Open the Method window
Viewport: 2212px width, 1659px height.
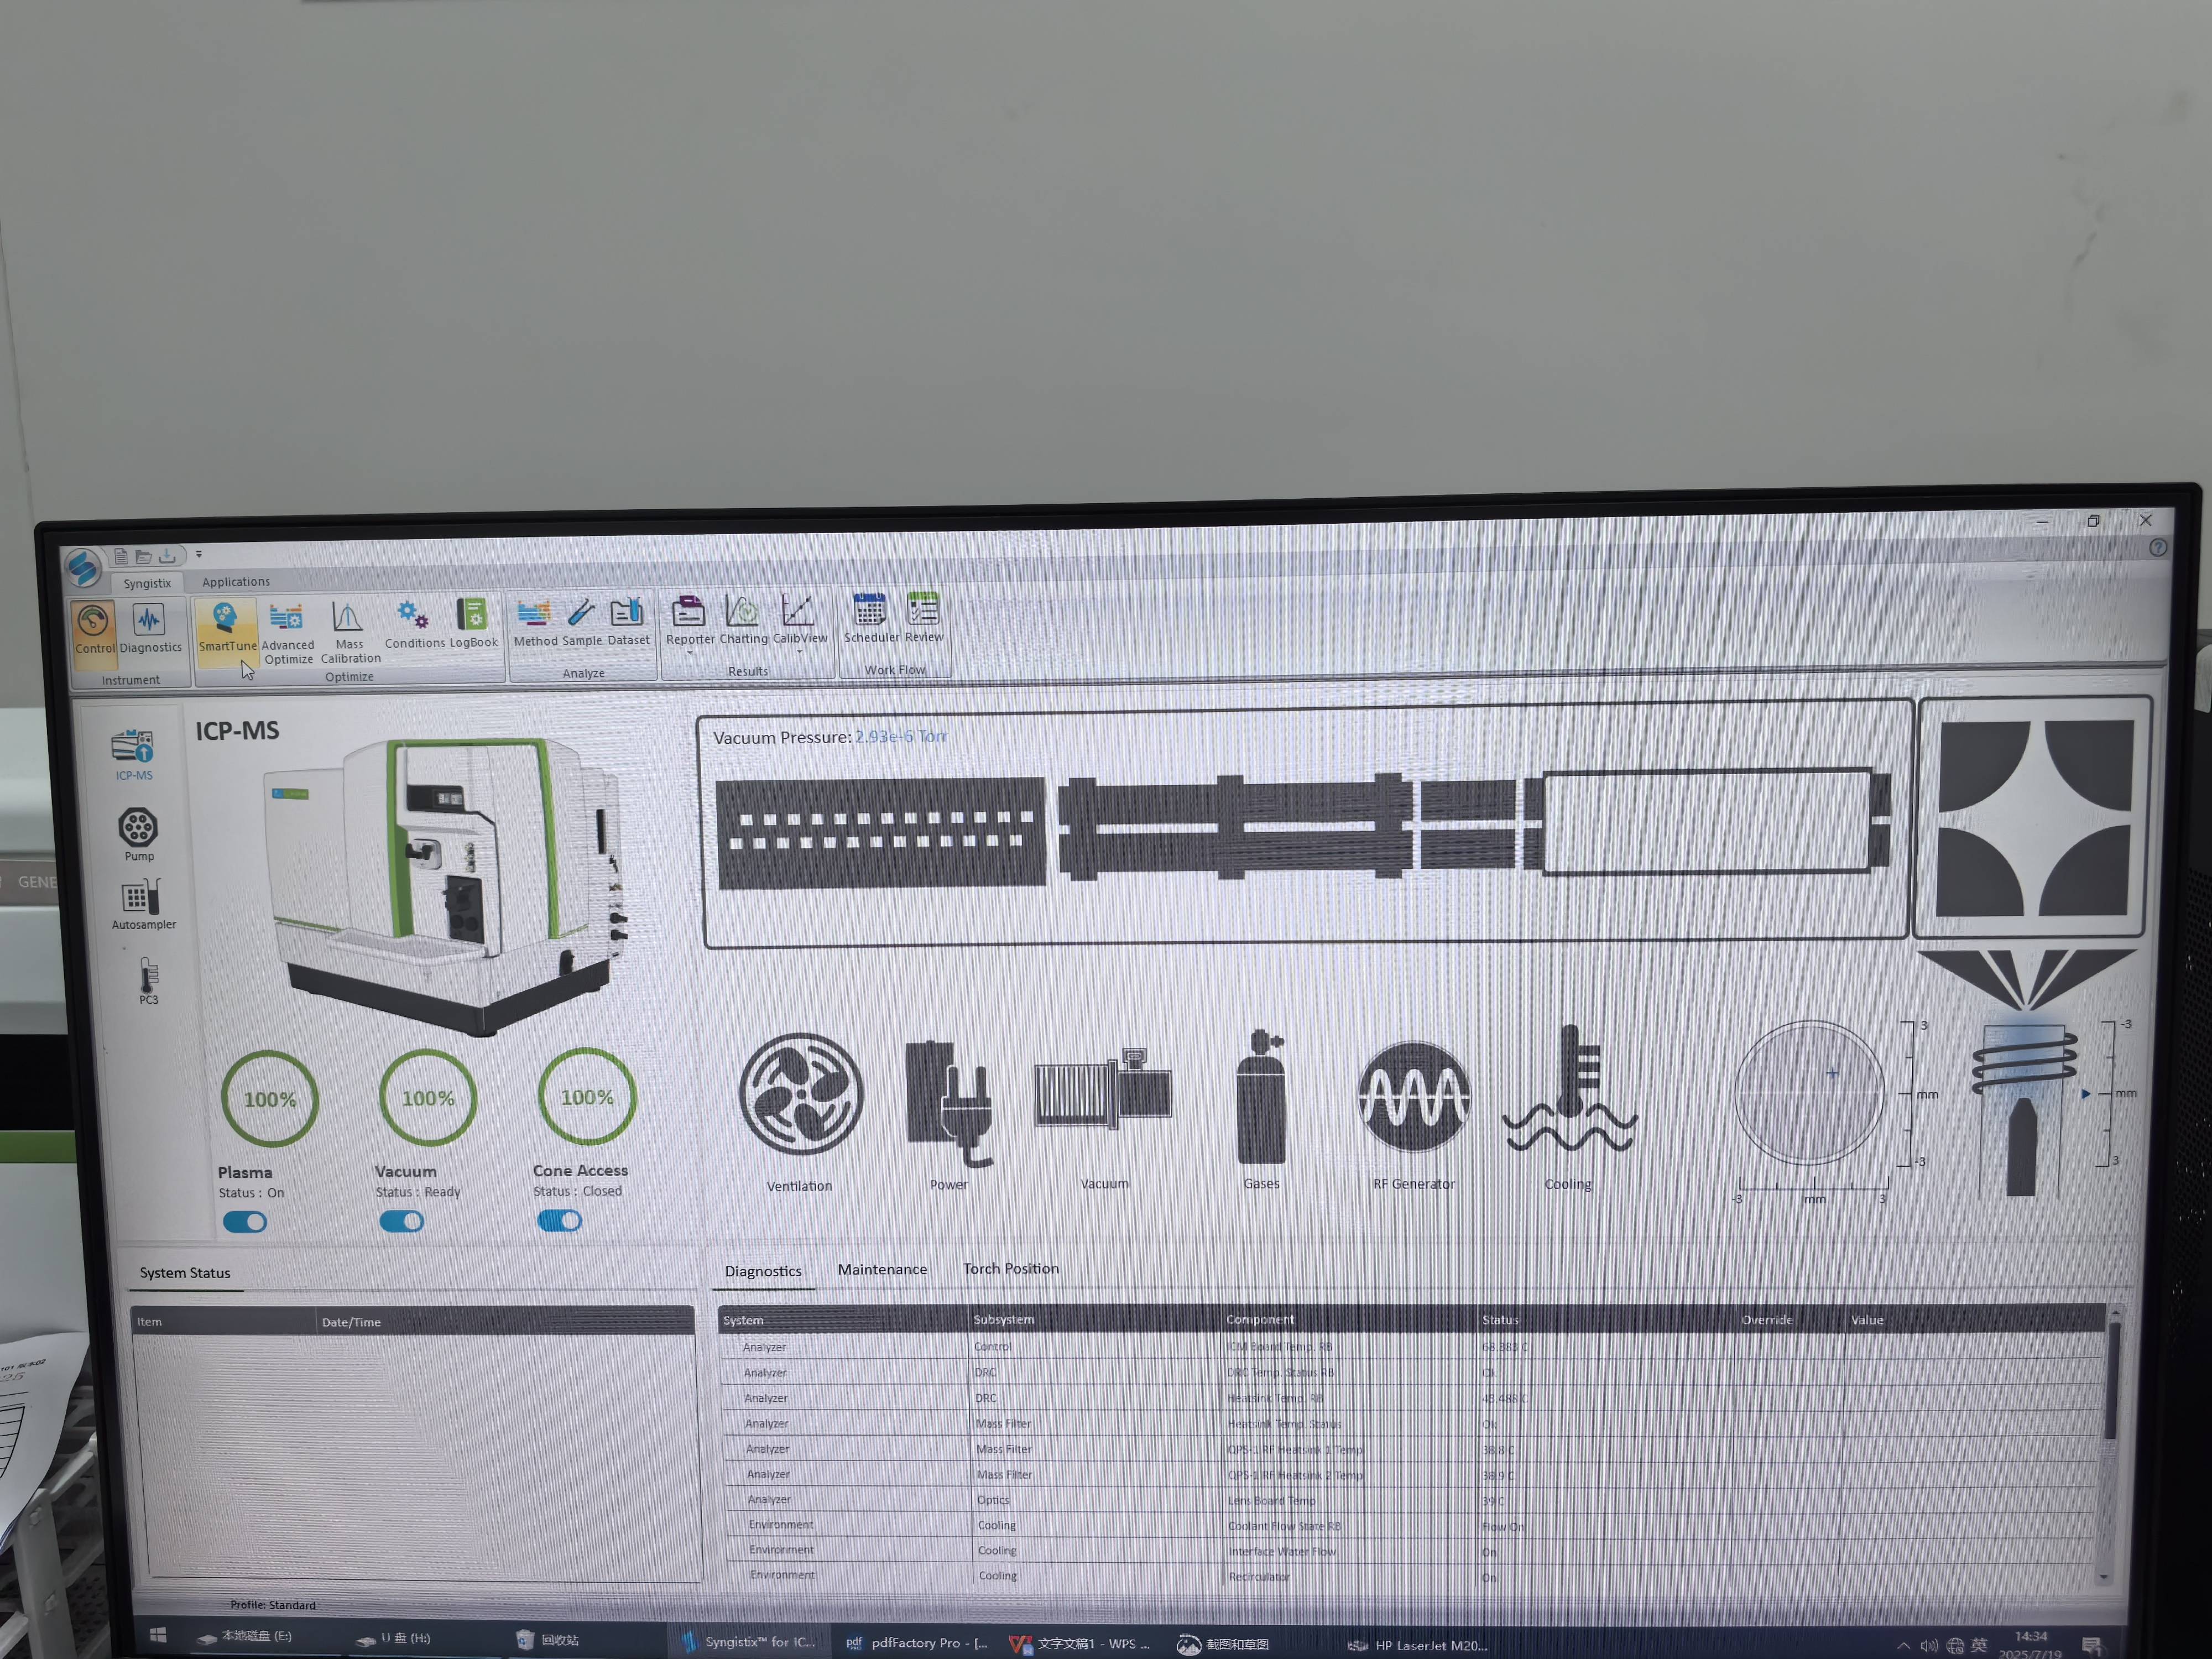click(535, 623)
